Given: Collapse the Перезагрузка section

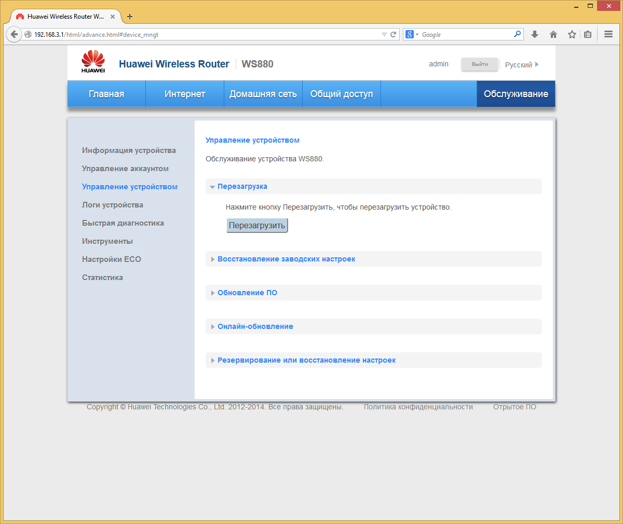Looking at the screenshot, I should click(x=374, y=186).
